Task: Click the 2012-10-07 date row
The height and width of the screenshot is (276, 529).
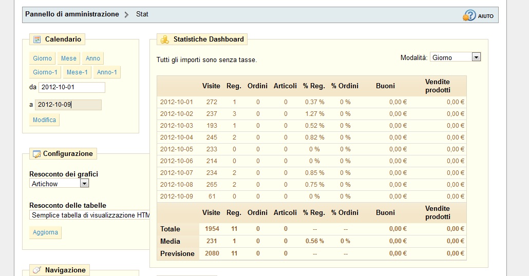Action: (x=312, y=173)
